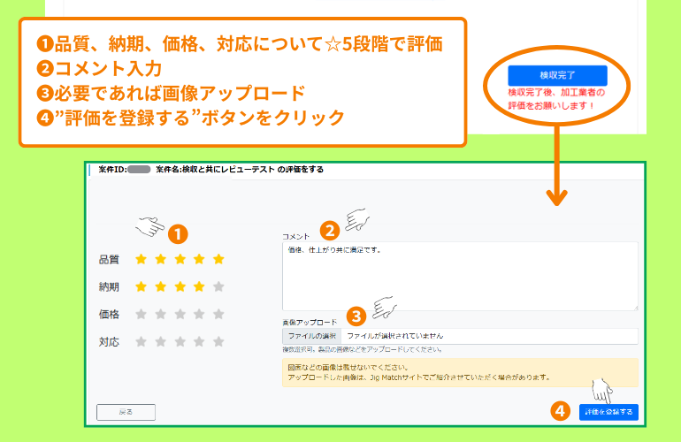The width and height of the screenshot is (681, 442).
Task: Click the ファイルの選択 button
Action: pos(312,336)
